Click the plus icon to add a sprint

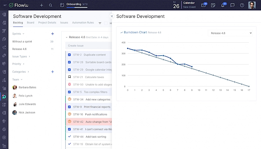pos(52,34)
